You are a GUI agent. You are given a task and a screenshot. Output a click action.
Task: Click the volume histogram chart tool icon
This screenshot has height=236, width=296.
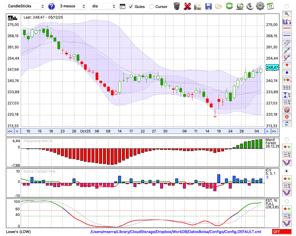pos(287,21)
